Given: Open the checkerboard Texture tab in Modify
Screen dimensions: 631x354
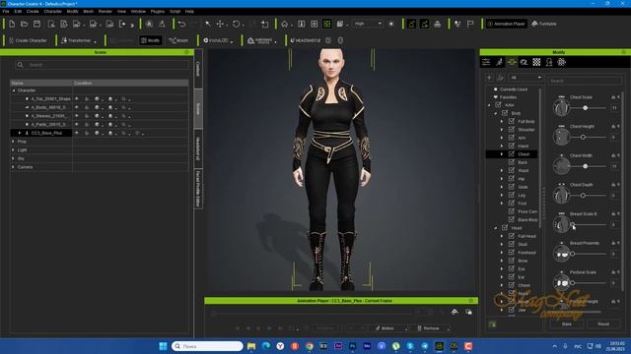Looking at the screenshot, I should click(x=536, y=62).
